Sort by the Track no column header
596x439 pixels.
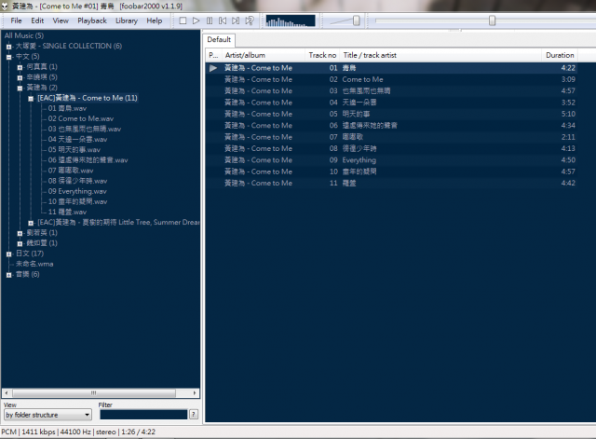[x=322, y=55]
